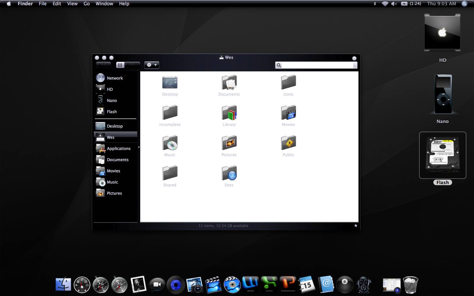The image size is (474, 296).
Task: Open the Edit menu
Action: click(x=57, y=4)
